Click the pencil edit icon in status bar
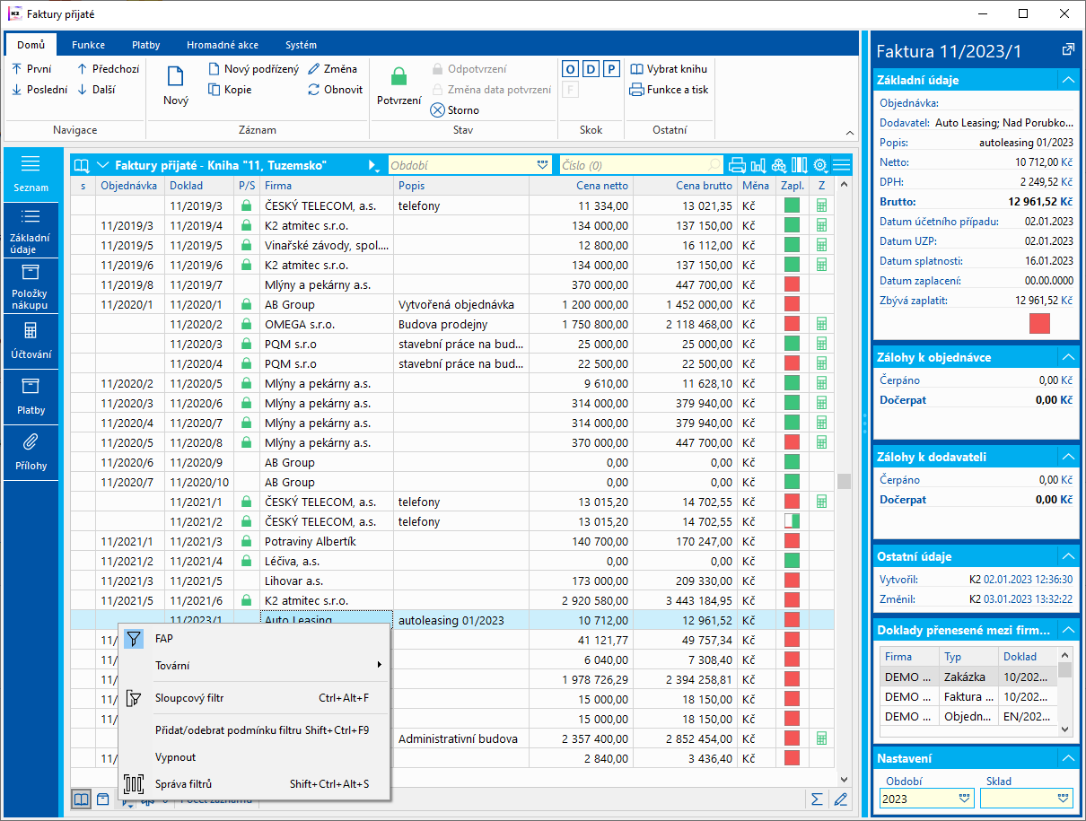This screenshot has width=1086, height=821. point(840,799)
